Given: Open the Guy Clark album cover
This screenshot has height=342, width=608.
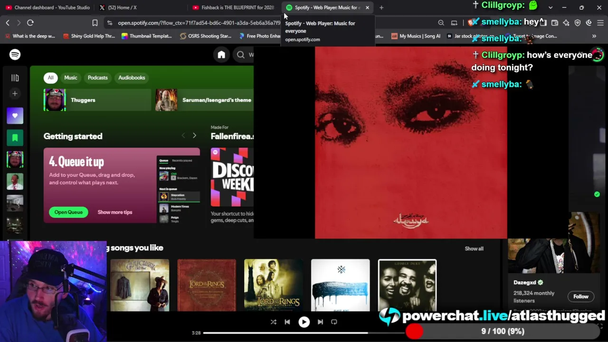Looking at the screenshot, I should pos(140,285).
